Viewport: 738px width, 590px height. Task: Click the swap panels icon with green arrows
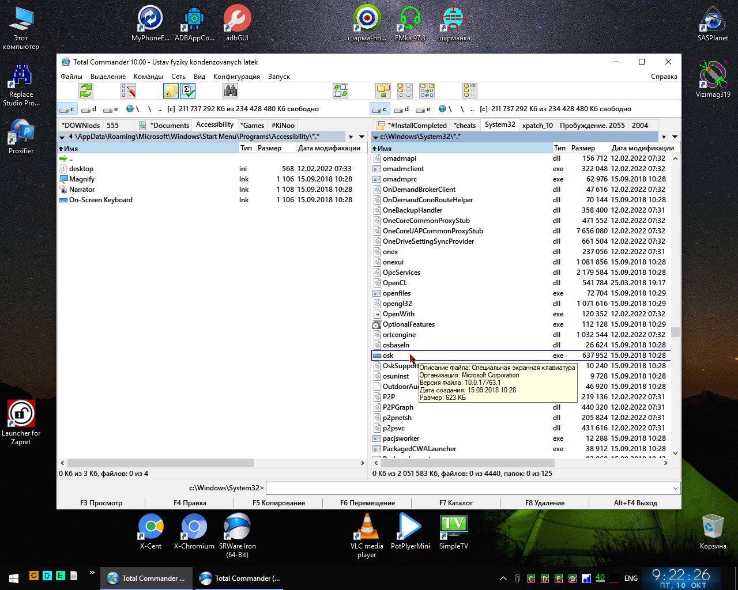340,91
